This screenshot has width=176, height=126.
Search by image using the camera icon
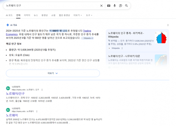(120, 6)
